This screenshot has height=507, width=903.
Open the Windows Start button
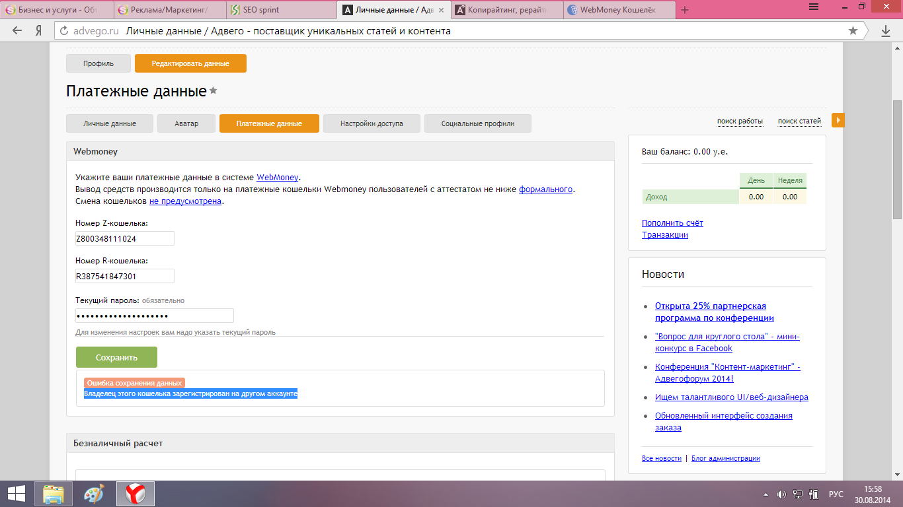16,494
